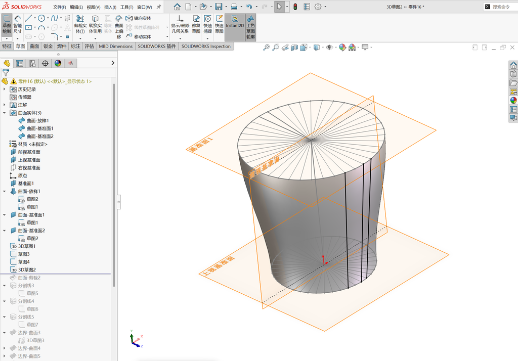Click the Zoom to Area magnifier
This screenshot has width=518, height=361.
(x=276, y=48)
